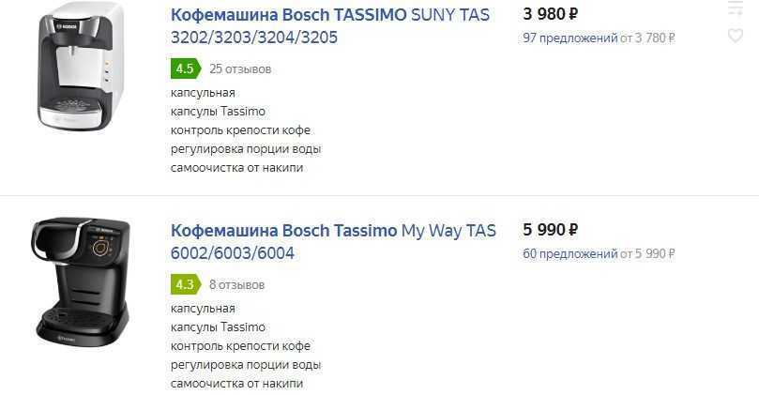Click 'контроль крепости кофе' under Tassimo My Way
Image resolution: width=759 pixels, height=395 pixels.
pyautogui.click(x=240, y=346)
